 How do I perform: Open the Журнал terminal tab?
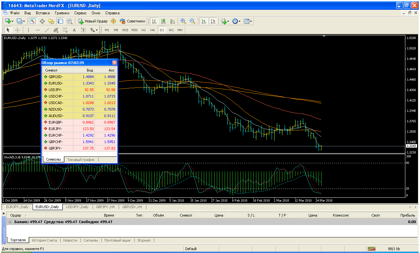(144, 240)
